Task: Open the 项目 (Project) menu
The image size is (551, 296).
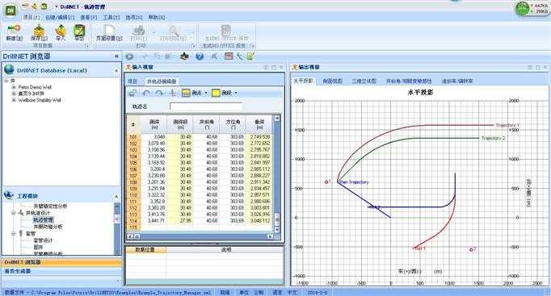Action: coord(32,17)
